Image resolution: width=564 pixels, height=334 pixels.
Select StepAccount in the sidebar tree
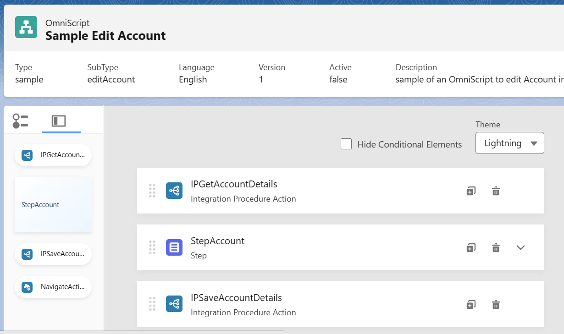point(53,204)
